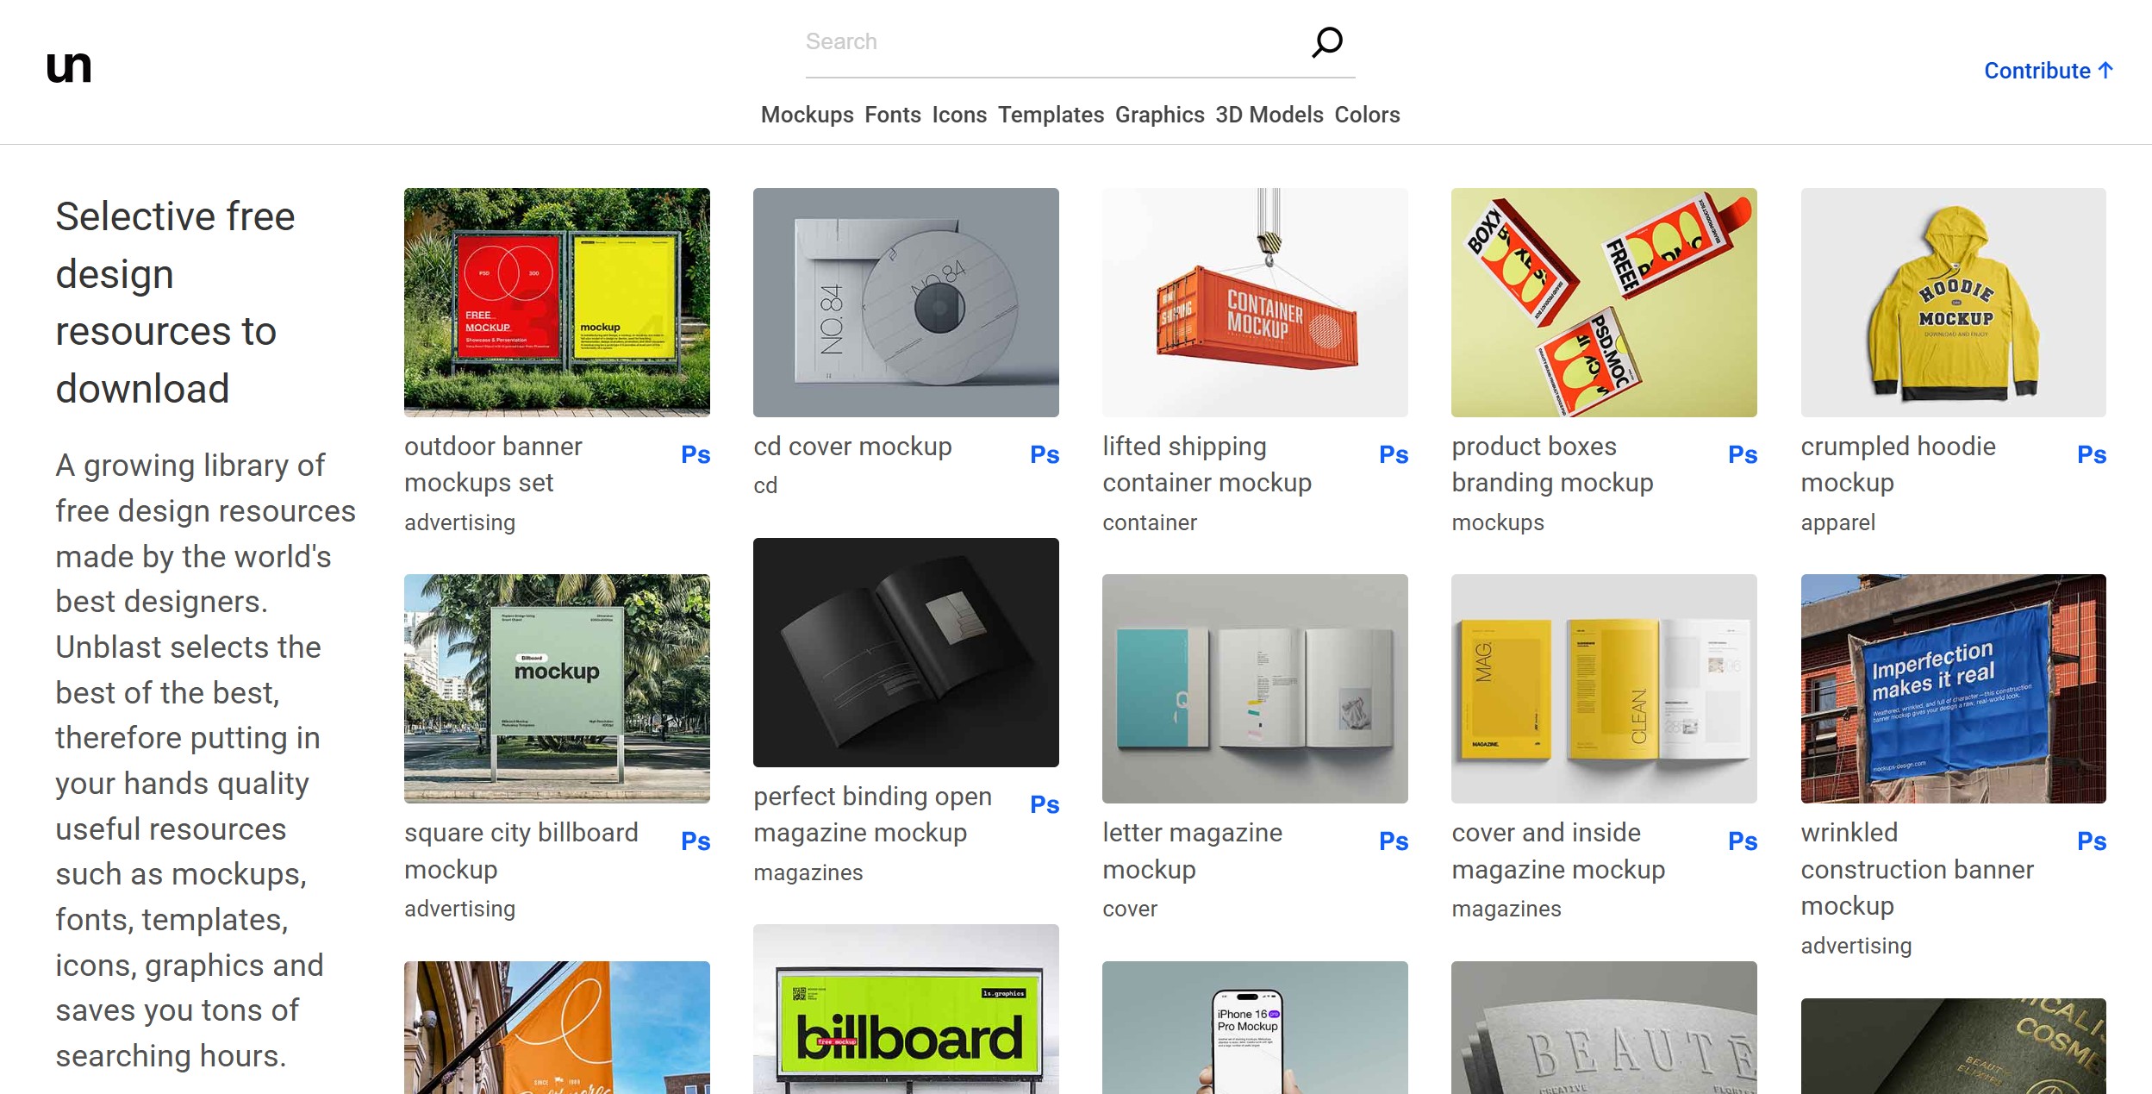Click Ps icon beside square city billboard mockup
Viewport: 2152px width, 1094px height.
696,841
